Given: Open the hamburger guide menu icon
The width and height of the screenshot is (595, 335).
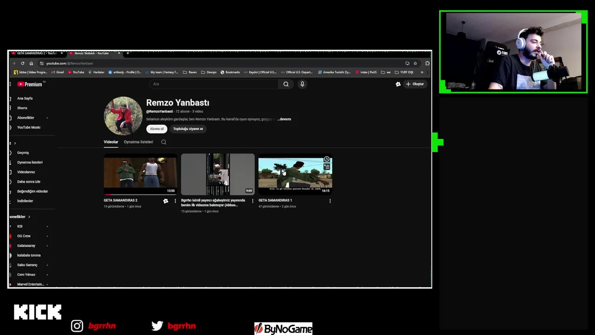Looking at the screenshot, I should (x=10, y=84).
